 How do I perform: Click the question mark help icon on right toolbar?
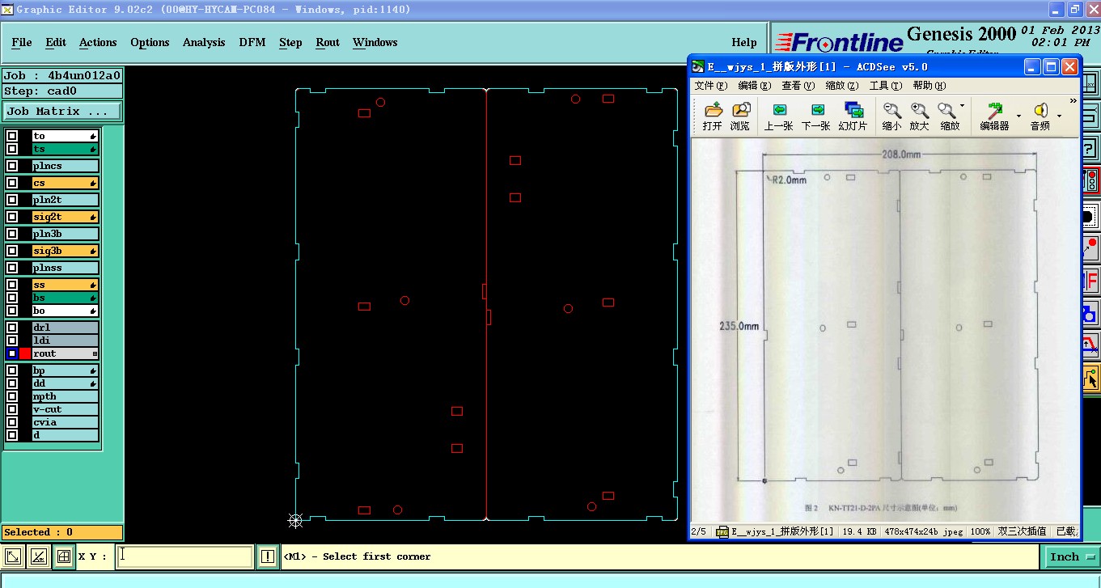(x=1090, y=149)
